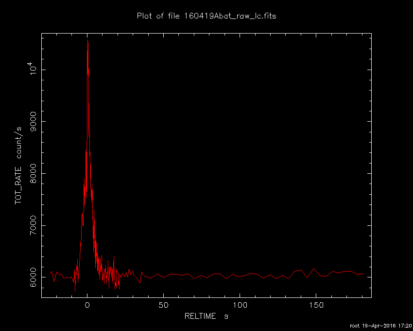413x331 pixels.
Task: Click the 50 x-axis tick label
Action: click(x=163, y=305)
